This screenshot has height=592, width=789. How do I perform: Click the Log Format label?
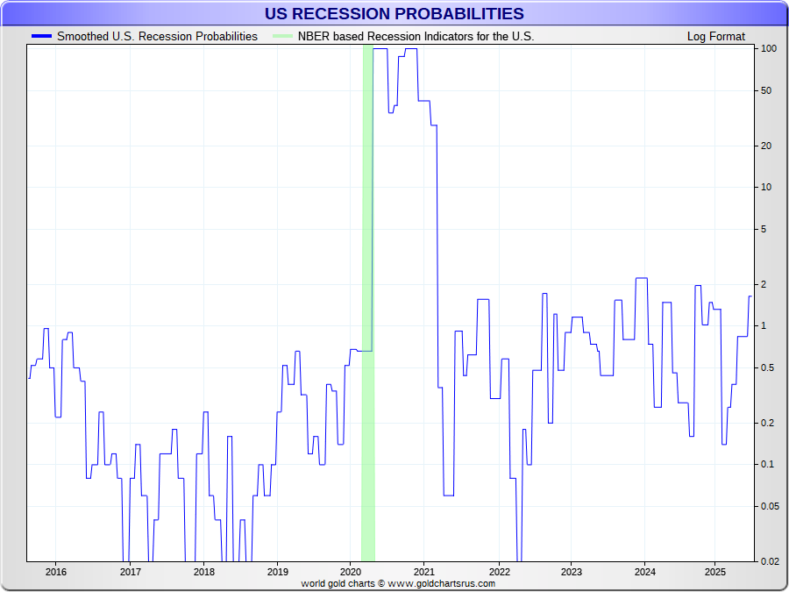click(x=715, y=36)
